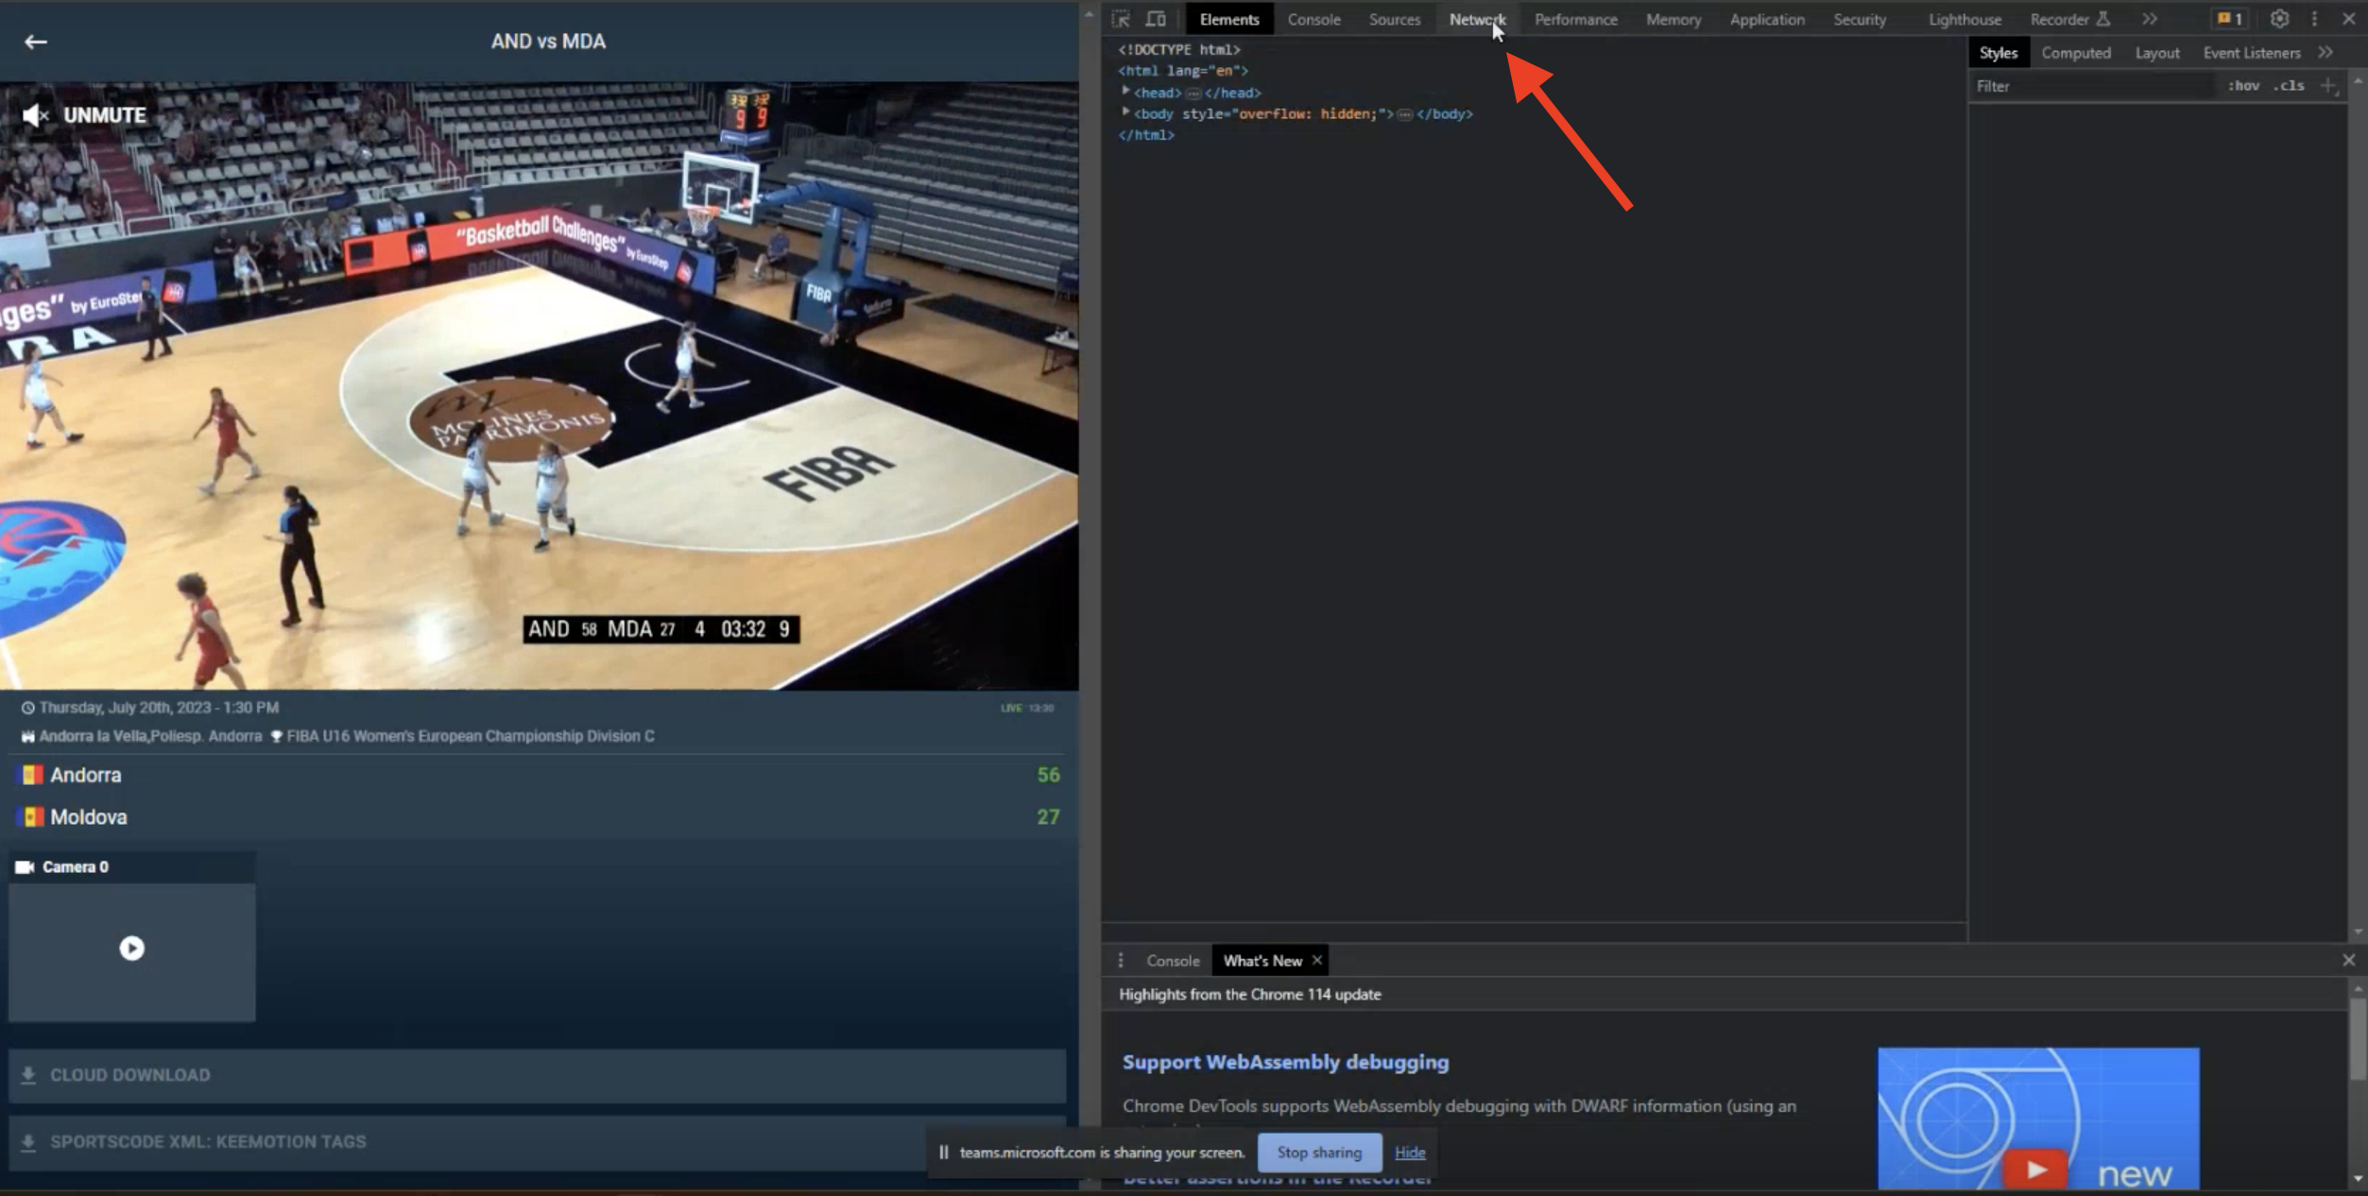This screenshot has height=1196, width=2368.
Task: Expand the body element in DOM tree
Action: [x=1126, y=112]
